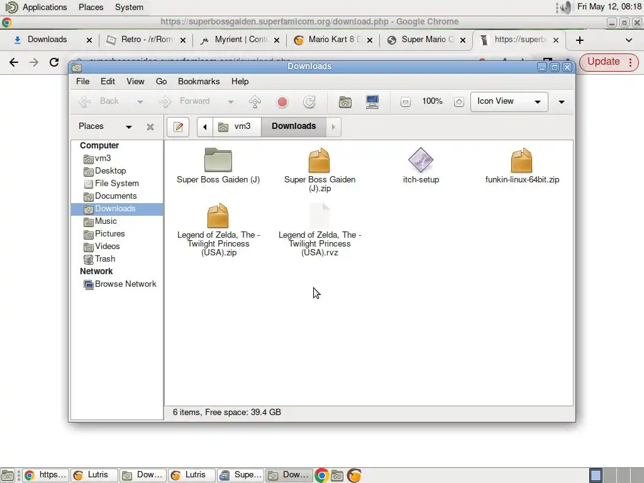Open Chrome tab search chevron
644x483 pixels.
[629, 40]
